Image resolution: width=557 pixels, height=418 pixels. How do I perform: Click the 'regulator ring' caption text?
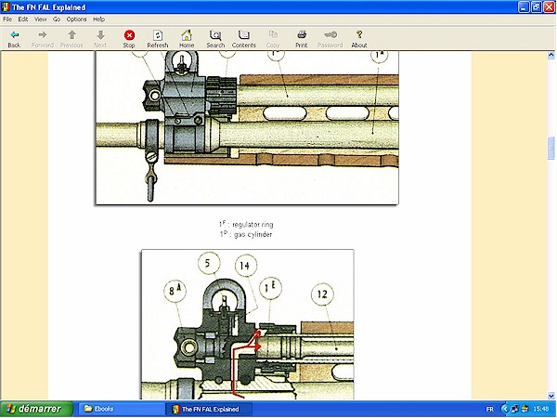(x=253, y=225)
